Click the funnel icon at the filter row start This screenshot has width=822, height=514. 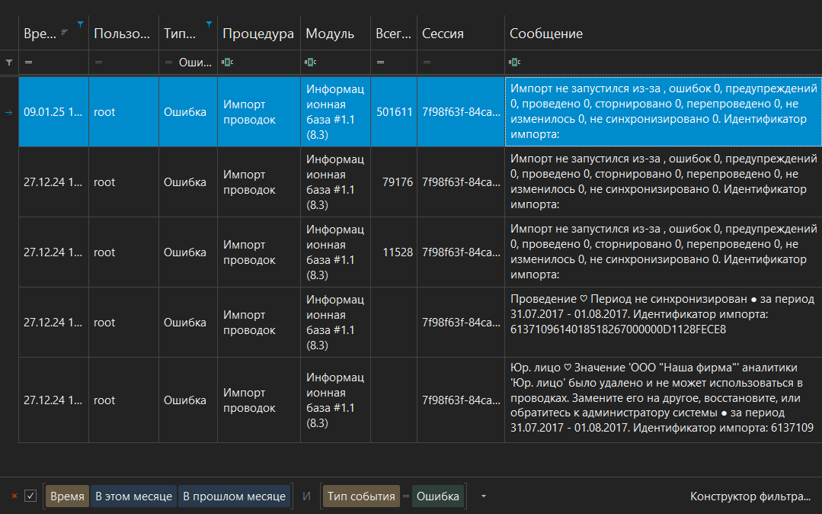click(x=9, y=63)
